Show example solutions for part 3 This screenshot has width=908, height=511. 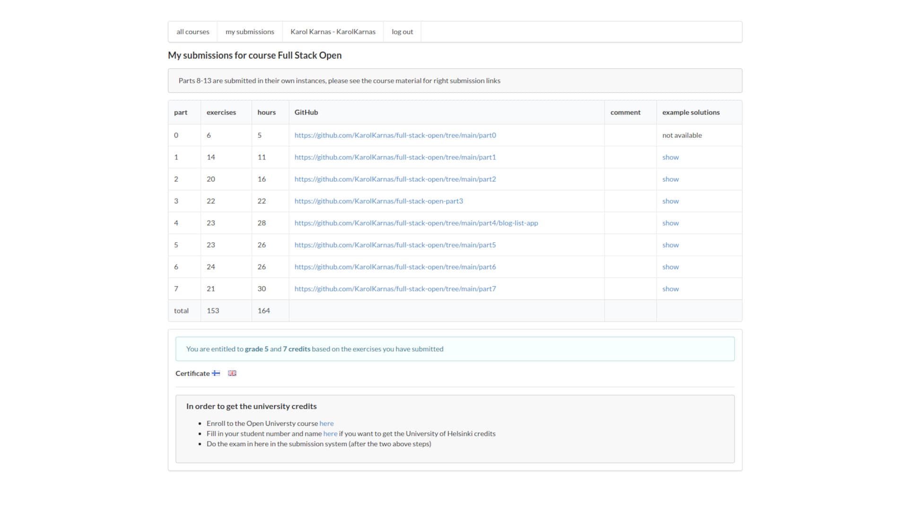[x=670, y=201]
